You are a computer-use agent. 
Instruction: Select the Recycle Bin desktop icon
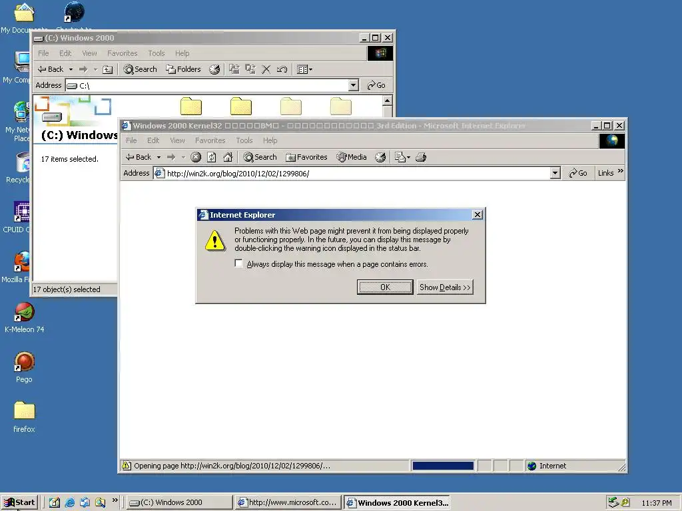pos(18,168)
